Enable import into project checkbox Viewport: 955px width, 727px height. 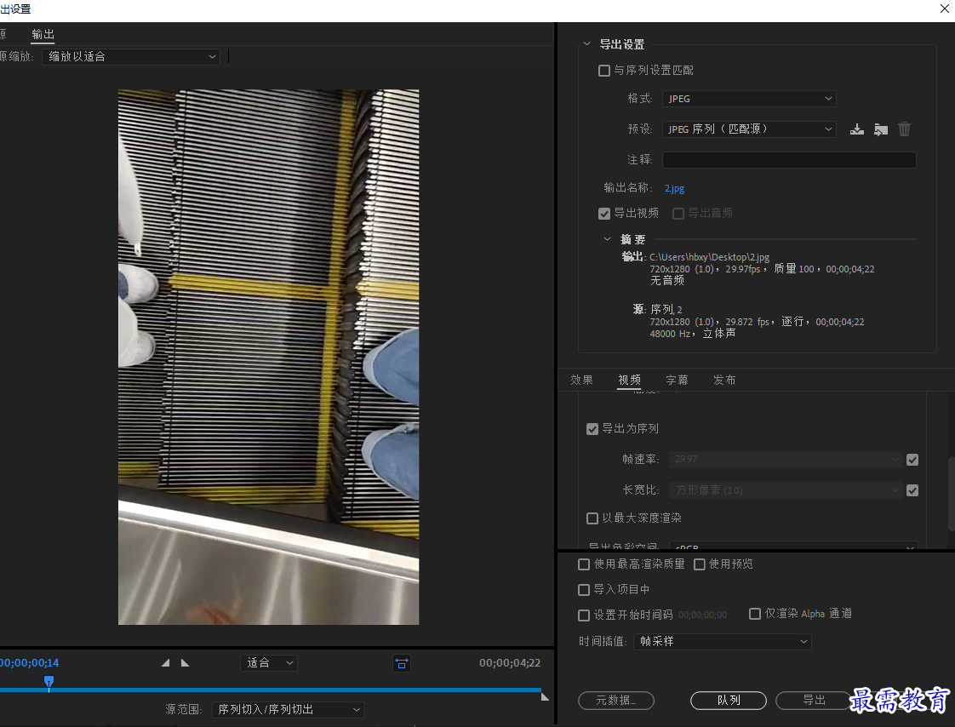pyautogui.click(x=584, y=590)
